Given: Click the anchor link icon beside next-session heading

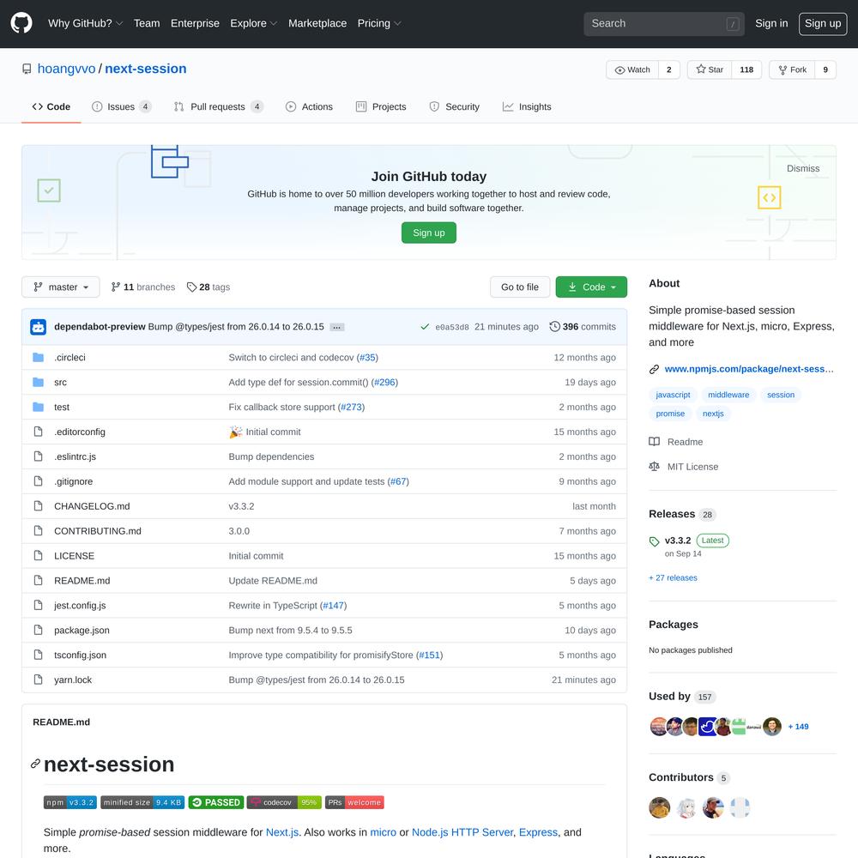Looking at the screenshot, I should (35, 764).
